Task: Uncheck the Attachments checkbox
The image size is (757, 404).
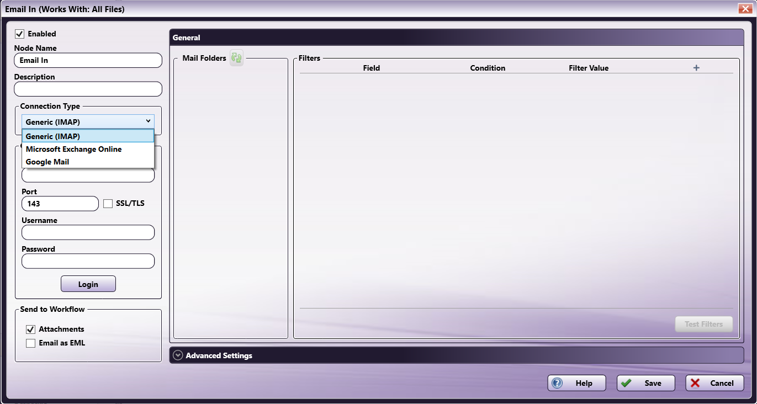Action: coord(31,329)
